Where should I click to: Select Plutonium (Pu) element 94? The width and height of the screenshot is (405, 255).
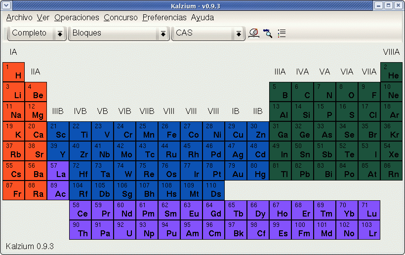coord(169,230)
